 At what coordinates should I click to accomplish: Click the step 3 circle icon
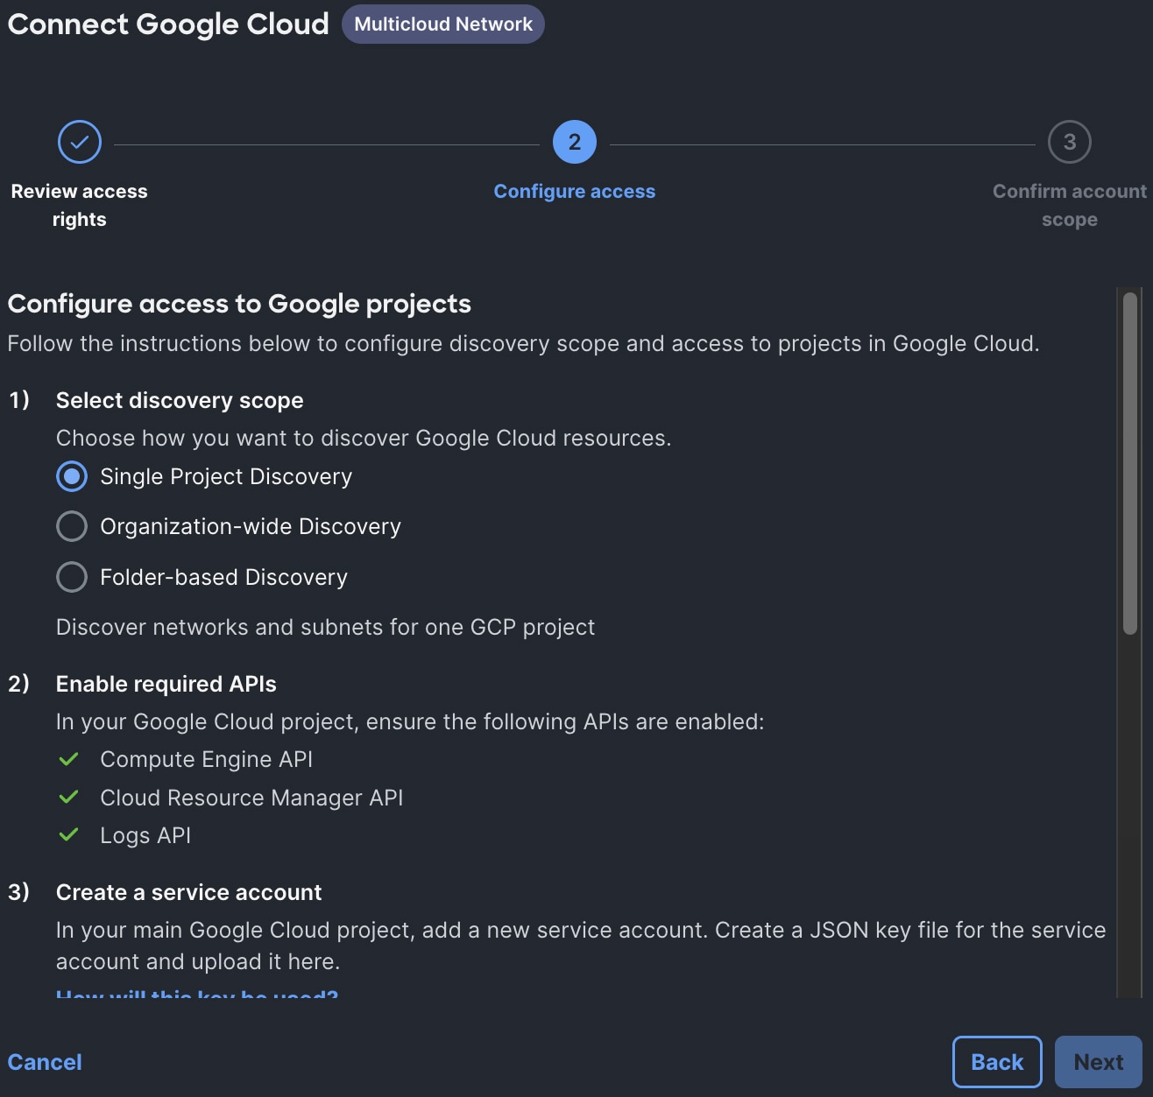pyautogui.click(x=1070, y=142)
